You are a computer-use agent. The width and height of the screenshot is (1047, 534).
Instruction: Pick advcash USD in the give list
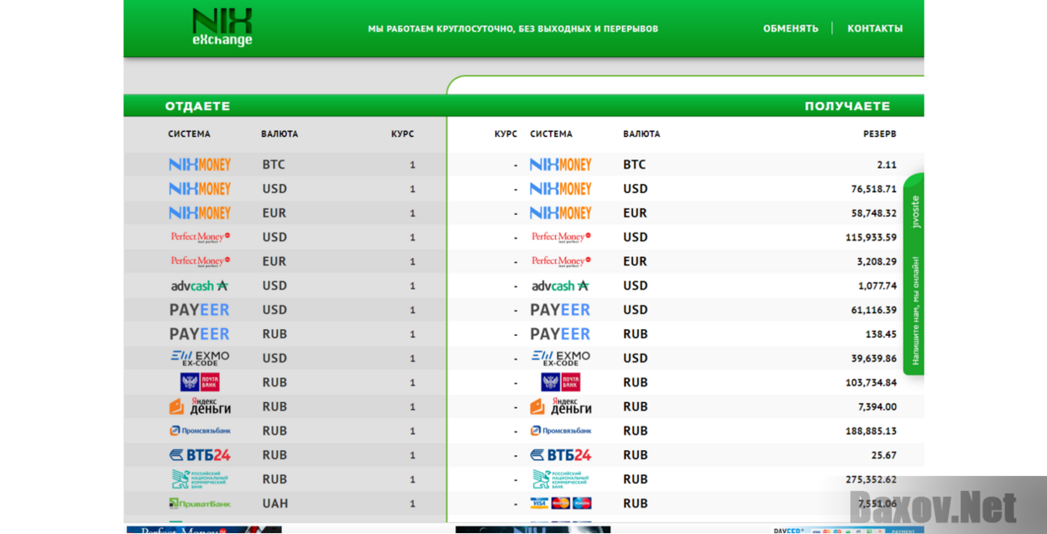tap(285, 285)
